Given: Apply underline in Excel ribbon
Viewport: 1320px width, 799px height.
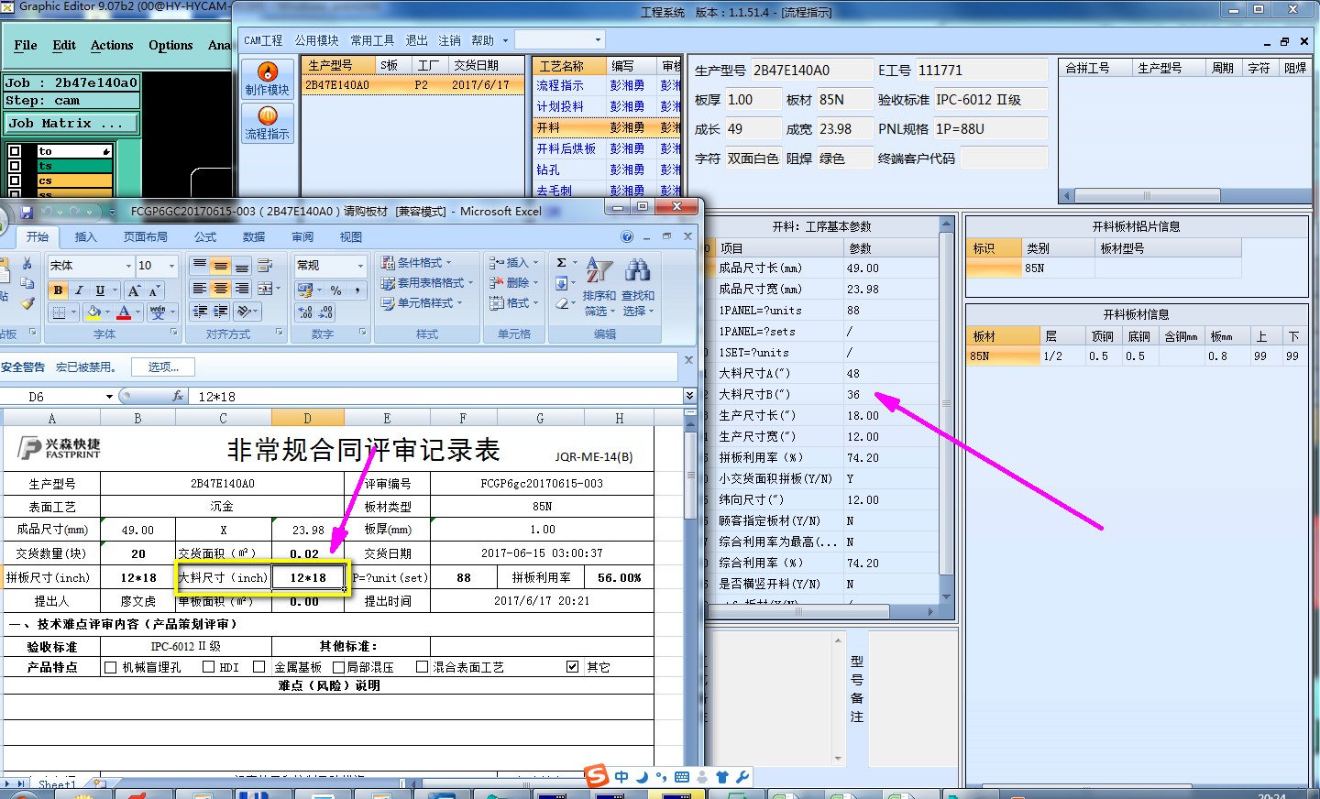Looking at the screenshot, I should tap(100, 290).
